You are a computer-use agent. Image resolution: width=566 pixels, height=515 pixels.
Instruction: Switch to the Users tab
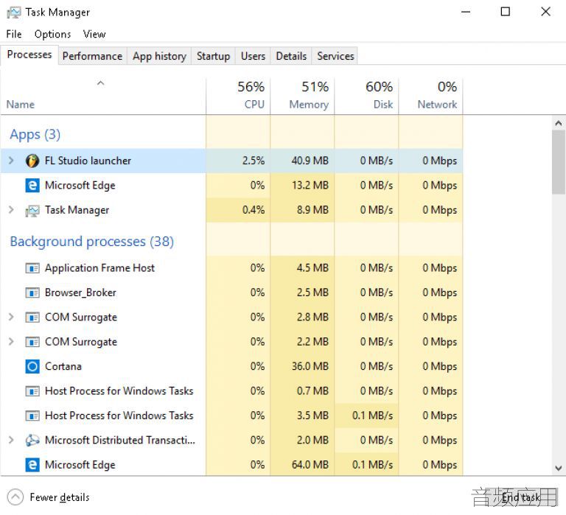point(253,56)
